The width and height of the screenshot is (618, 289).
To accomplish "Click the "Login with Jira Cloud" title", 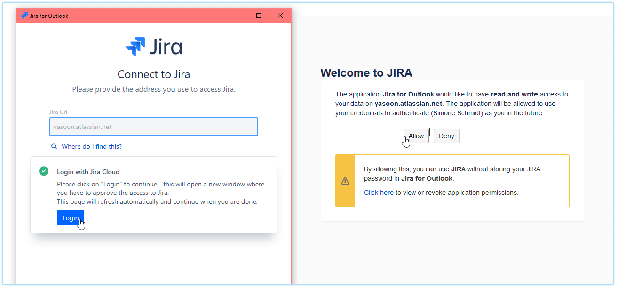I will pyautogui.click(x=88, y=172).
